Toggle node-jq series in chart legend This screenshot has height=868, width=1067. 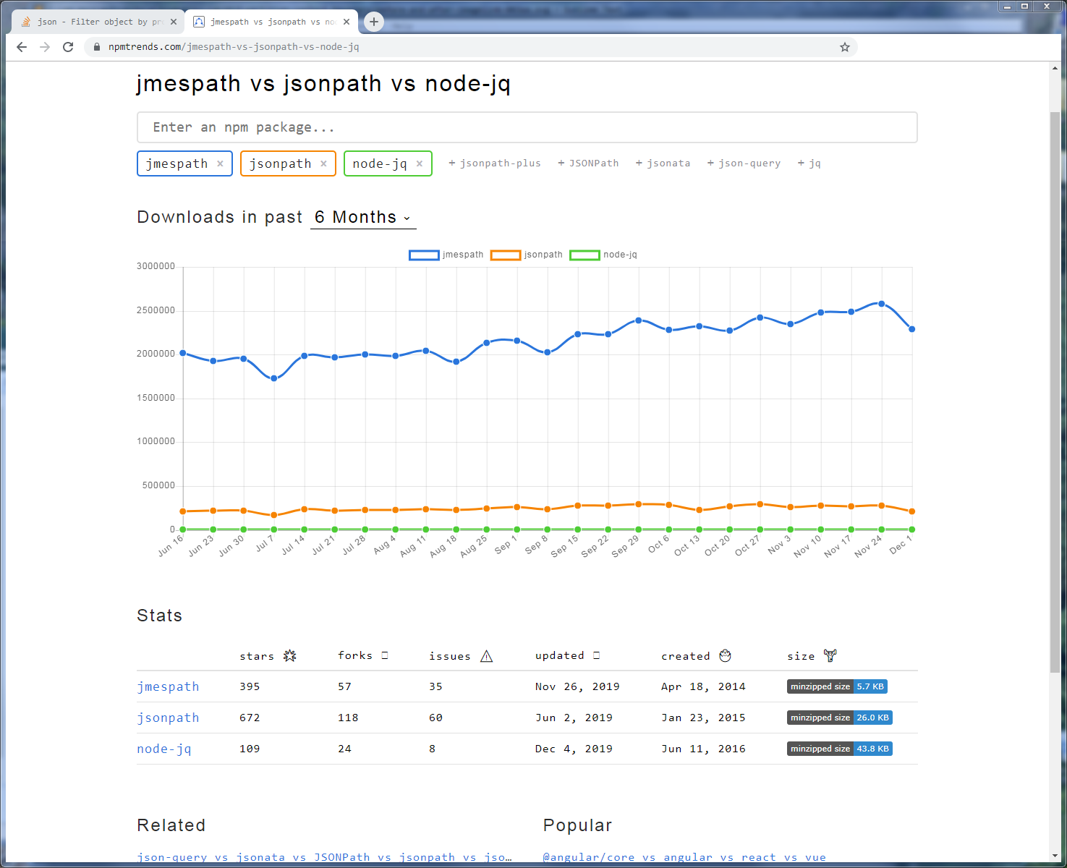(x=603, y=255)
